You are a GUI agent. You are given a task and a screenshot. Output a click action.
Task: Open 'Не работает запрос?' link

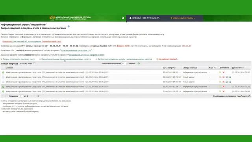(x=169, y=59)
